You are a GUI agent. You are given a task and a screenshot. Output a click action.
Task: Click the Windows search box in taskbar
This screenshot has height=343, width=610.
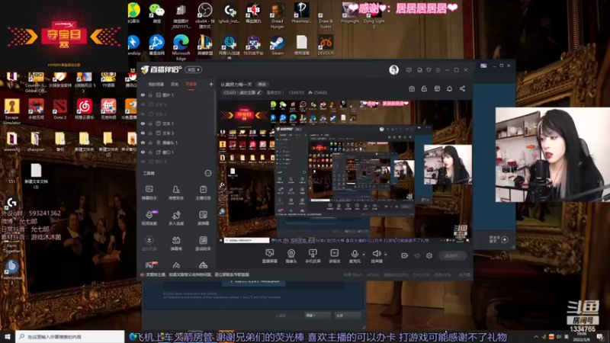pyautogui.click(x=70, y=337)
